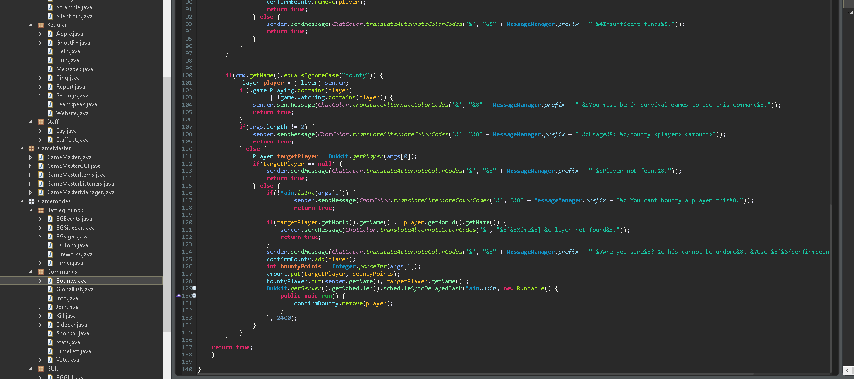Click the GameMasterItems.java file icon
This screenshot has height=379, width=854.
[x=41, y=175]
